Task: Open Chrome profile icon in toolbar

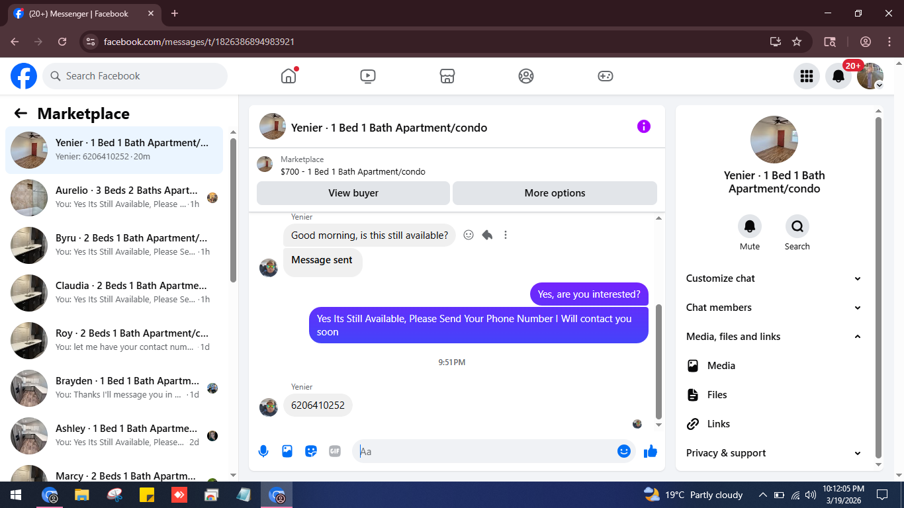Action: coord(866,42)
